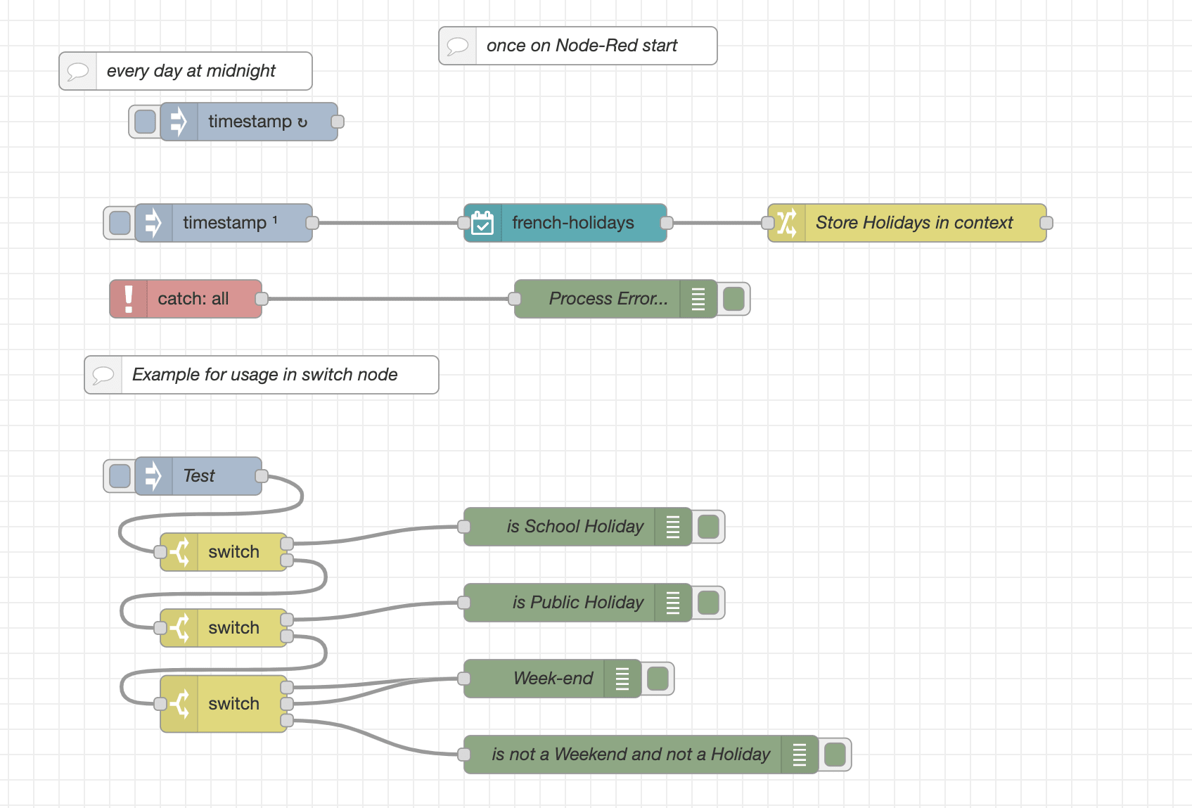Screen dimensions: 1192x808
Task: Toggle debug output on is not a Weekend node
Action: pos(834,754)
